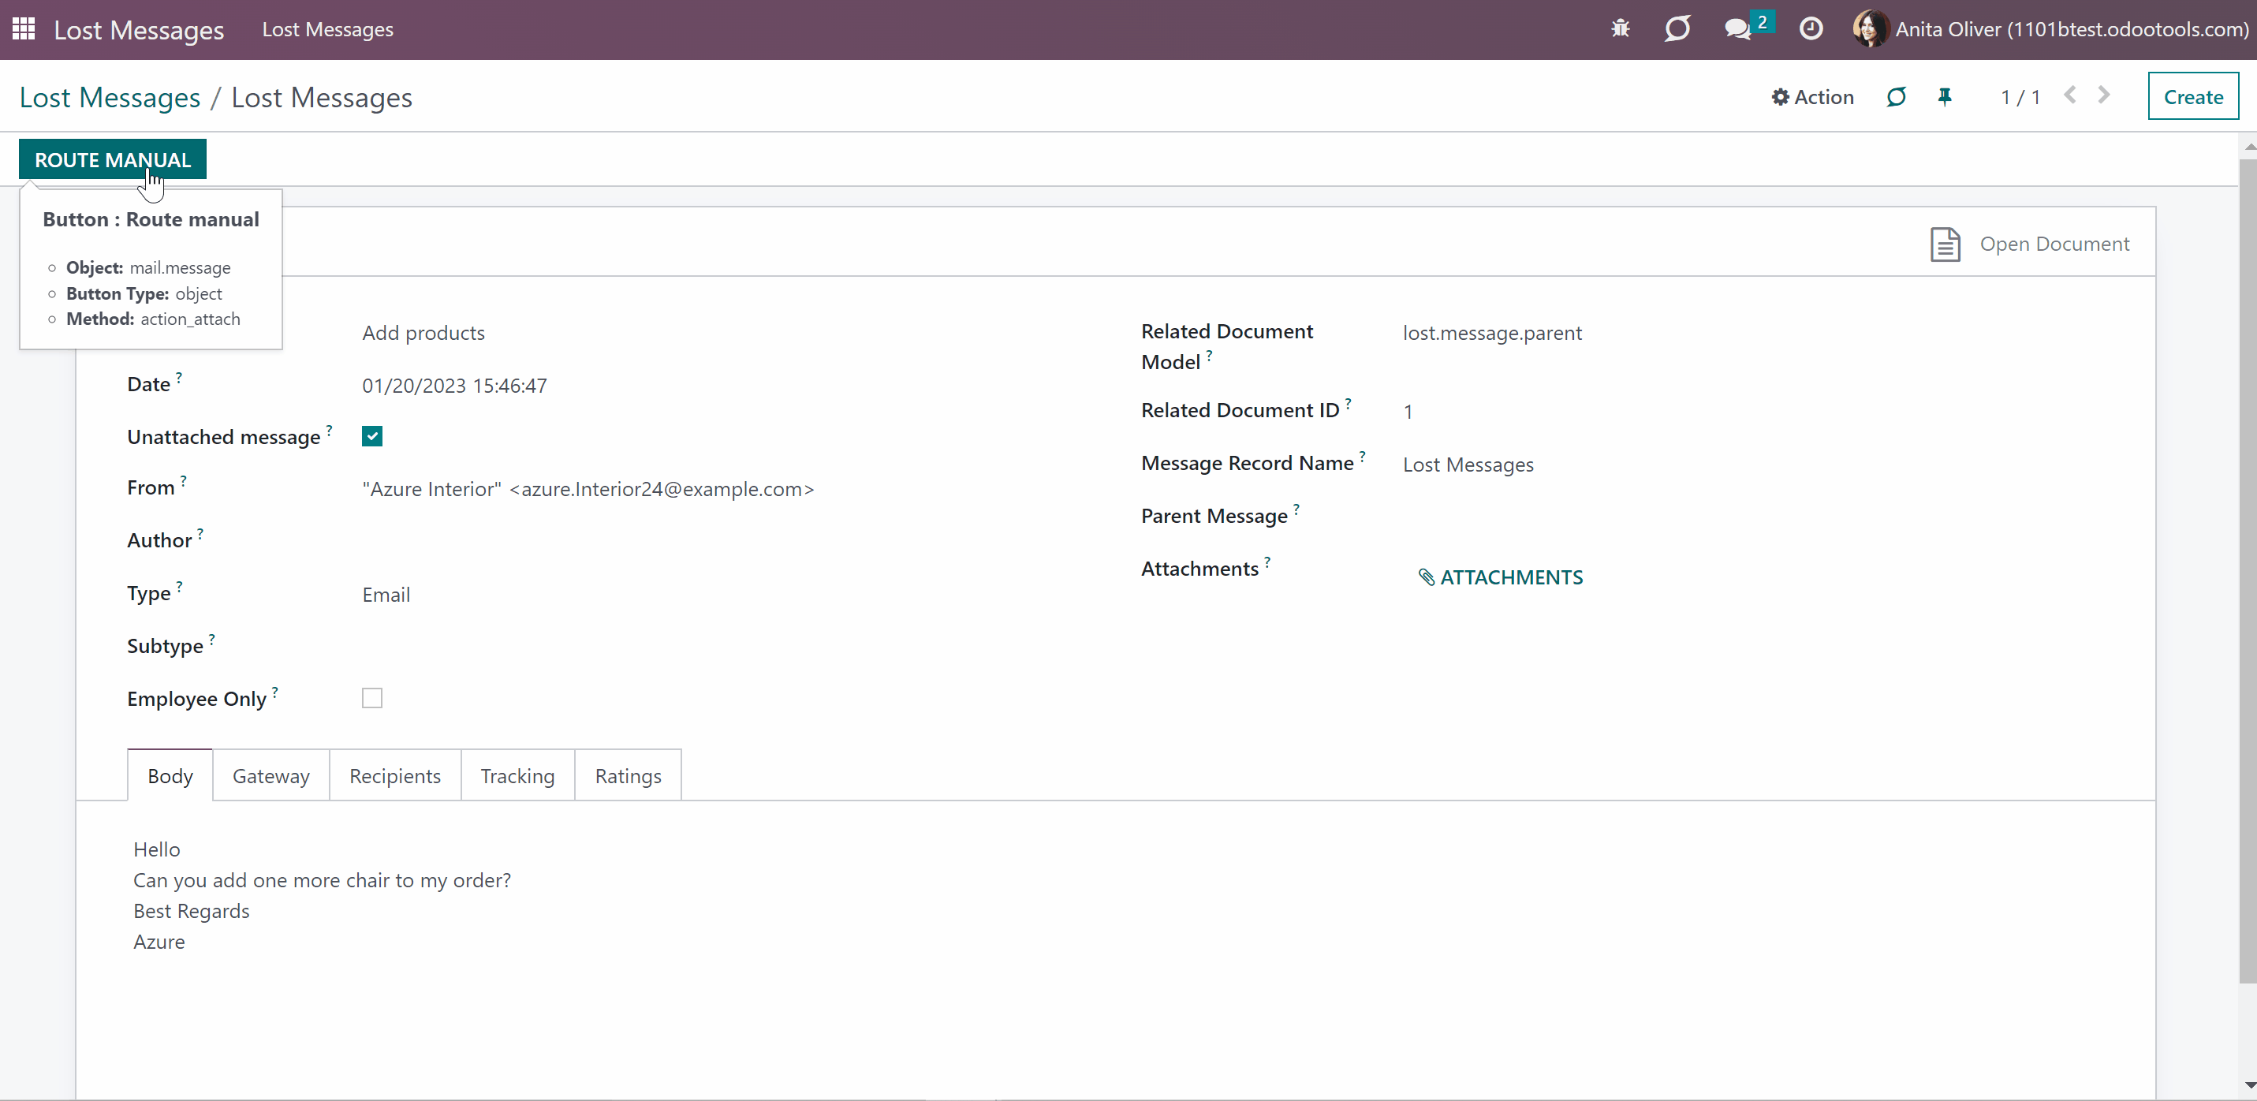Open the Lost Messages top menu item
Viewport: 2257px width, 1101px height.
coord(328,29)
